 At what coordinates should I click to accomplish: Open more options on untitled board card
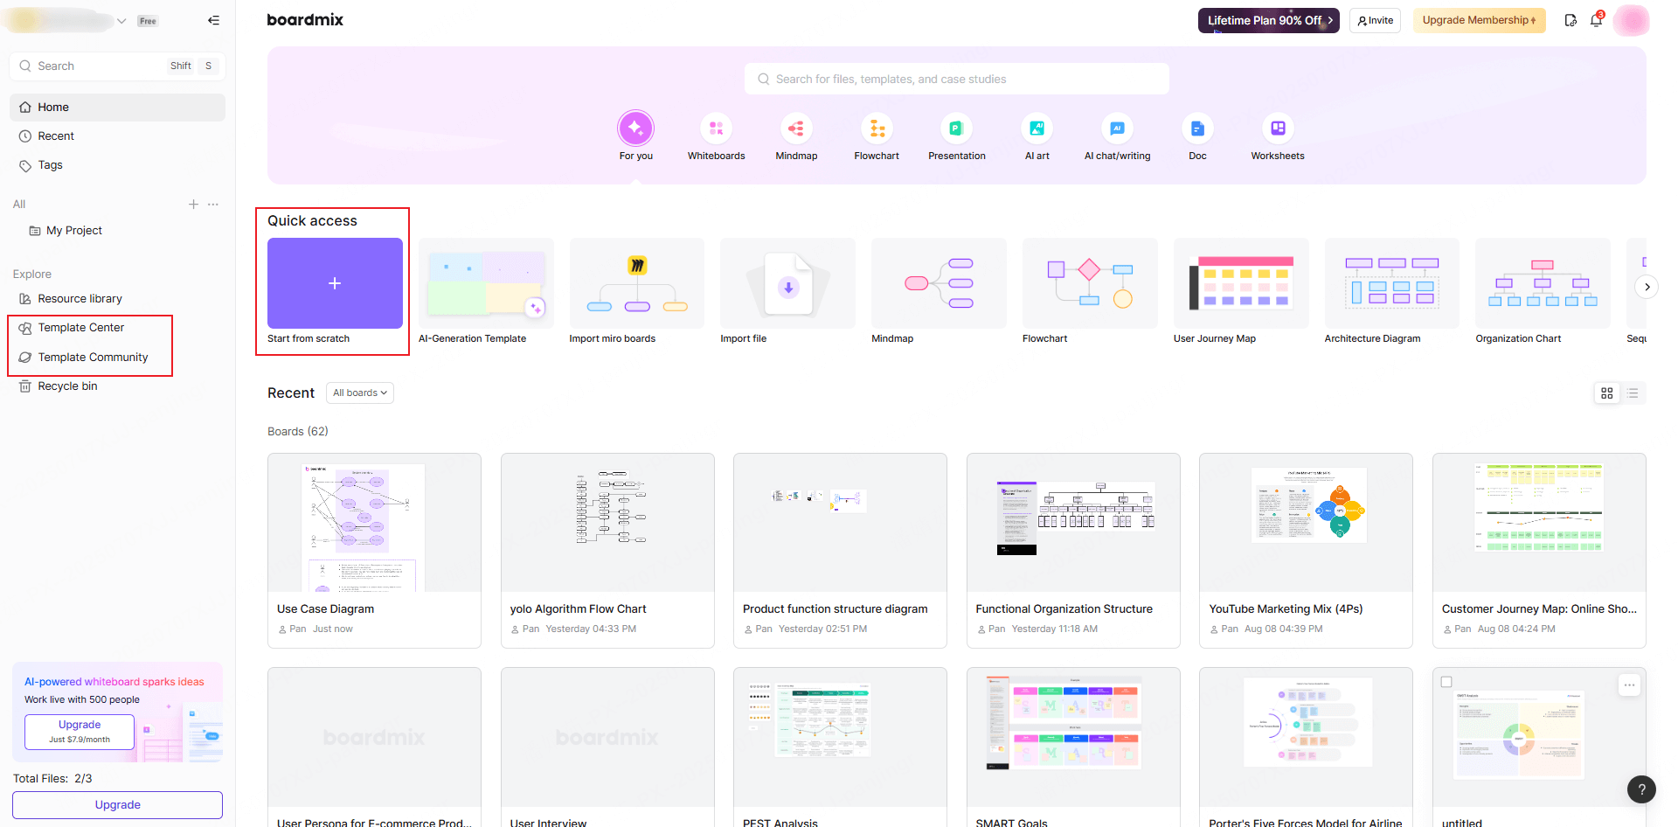tap(1629, 685)
